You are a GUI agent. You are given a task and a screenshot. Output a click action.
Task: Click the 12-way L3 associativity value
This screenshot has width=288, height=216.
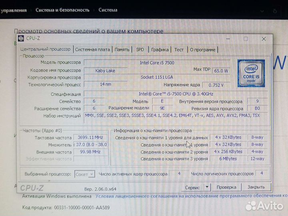pyautogui.click(x=257, y=159)
